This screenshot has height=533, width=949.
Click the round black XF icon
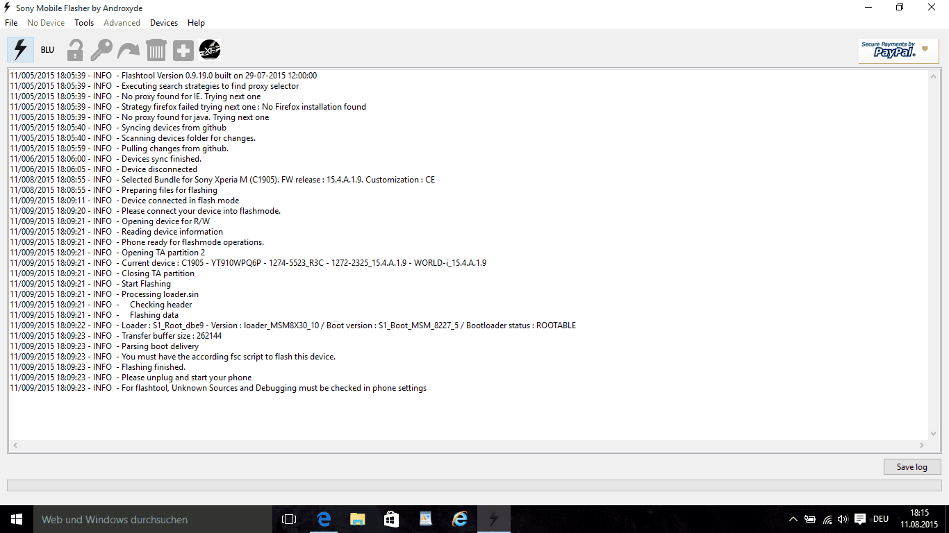click(x=210, y=50)
